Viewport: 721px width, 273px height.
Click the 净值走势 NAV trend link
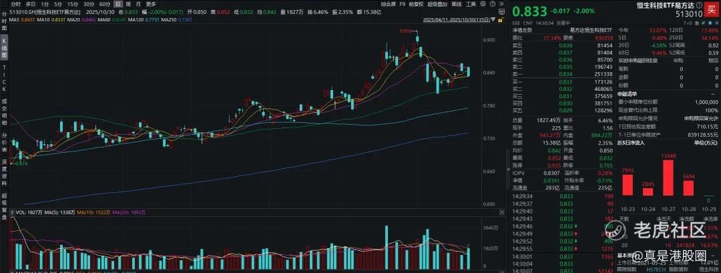pos(522,29)
